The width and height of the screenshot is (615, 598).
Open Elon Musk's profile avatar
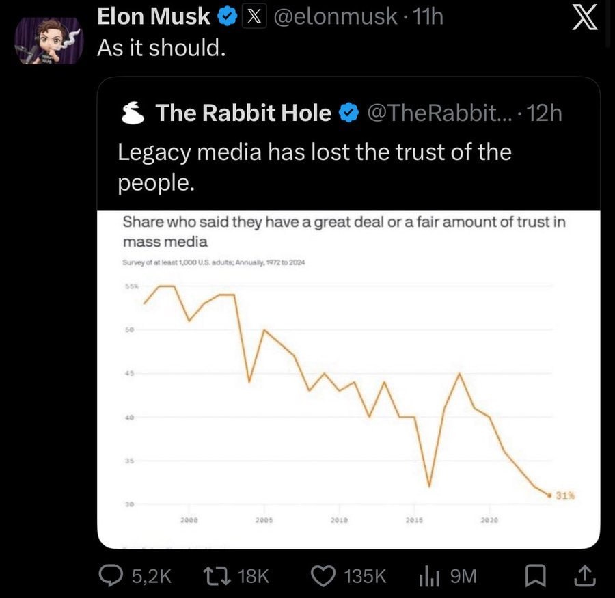click(x=49, y=41)
